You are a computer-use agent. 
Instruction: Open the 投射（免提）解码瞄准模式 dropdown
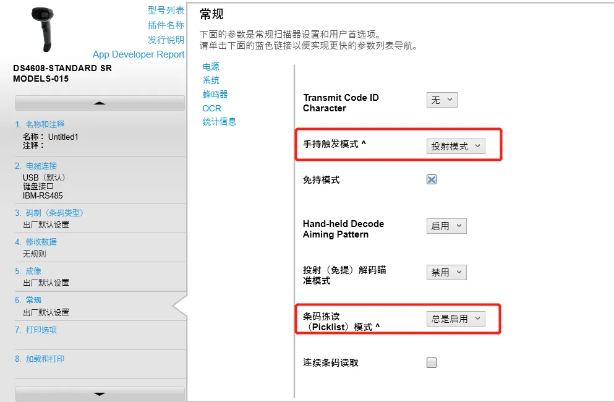click(x=446, y=272)
